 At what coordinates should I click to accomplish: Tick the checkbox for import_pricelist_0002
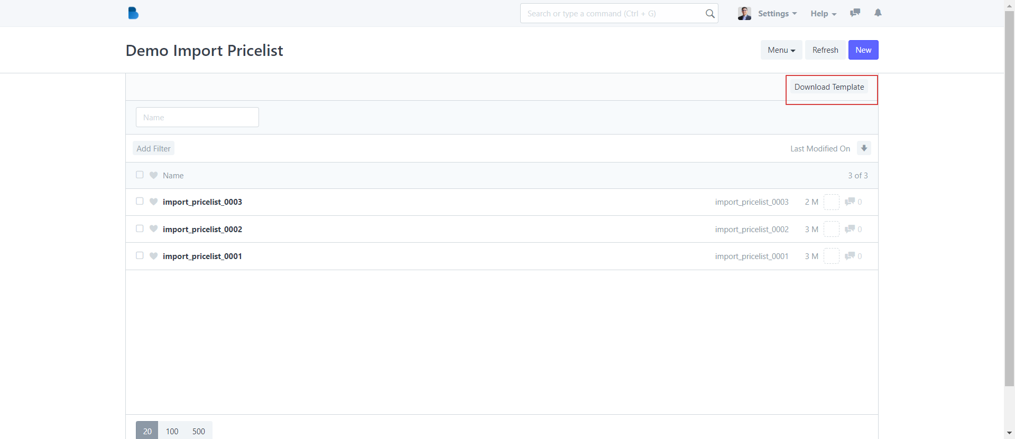140,229
